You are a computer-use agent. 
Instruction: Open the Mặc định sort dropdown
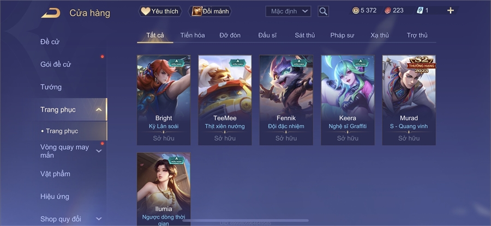[288, 11]
